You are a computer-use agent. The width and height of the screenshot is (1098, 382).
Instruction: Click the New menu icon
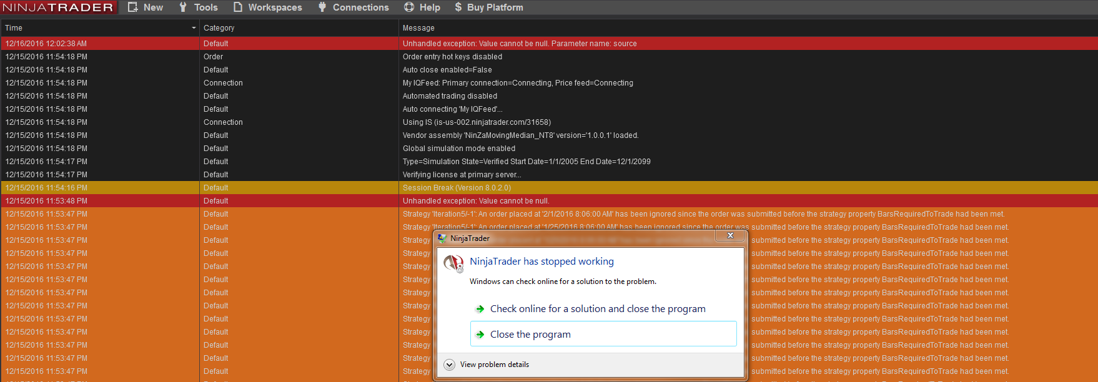(132, 7)
